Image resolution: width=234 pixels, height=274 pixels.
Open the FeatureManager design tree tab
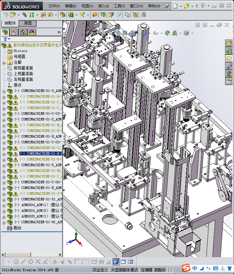click(x=5, y=32)
